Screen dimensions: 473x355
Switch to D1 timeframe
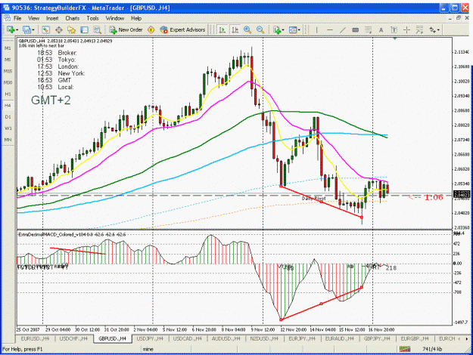coord(8,117)
